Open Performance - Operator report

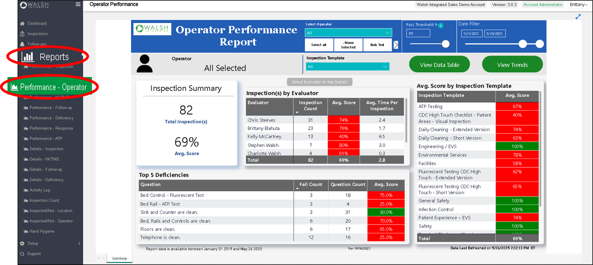pos(49,87)
